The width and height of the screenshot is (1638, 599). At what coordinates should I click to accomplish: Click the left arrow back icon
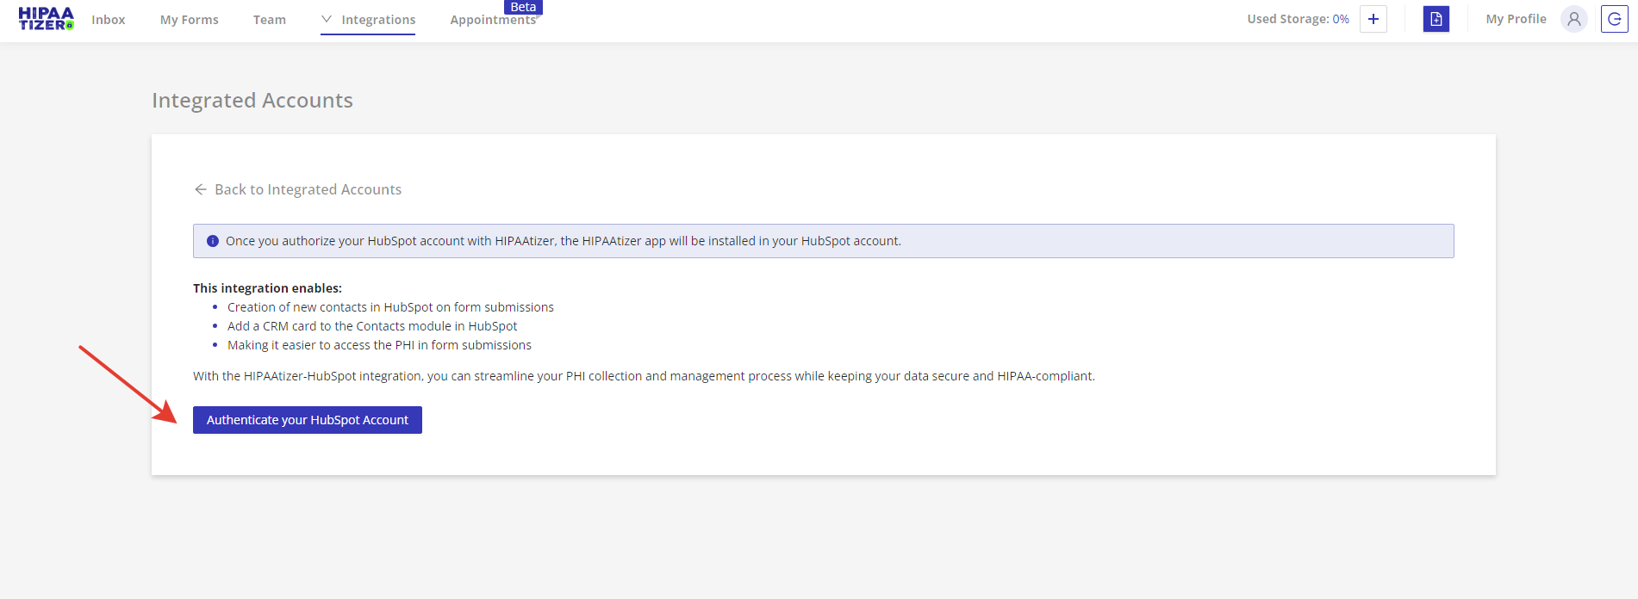point(201,189)
